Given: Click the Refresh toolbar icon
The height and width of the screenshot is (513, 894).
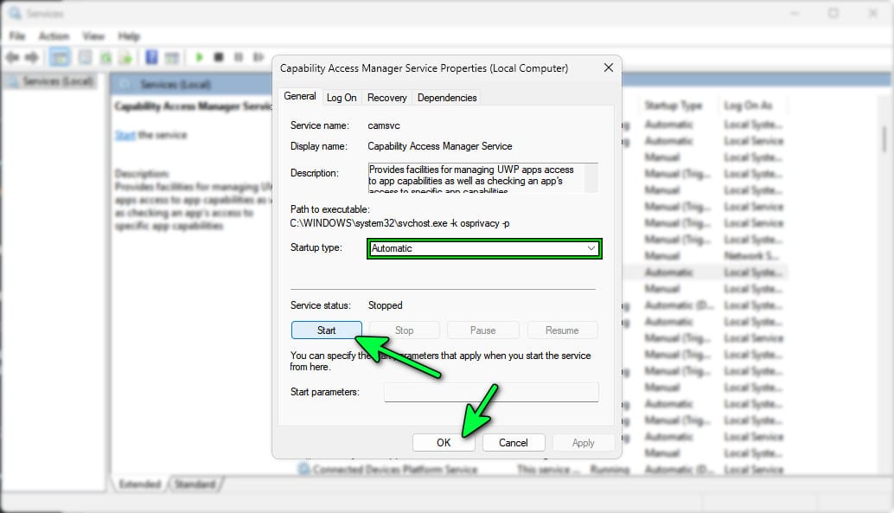Looking at the screenshot, I should pos(105,57).
